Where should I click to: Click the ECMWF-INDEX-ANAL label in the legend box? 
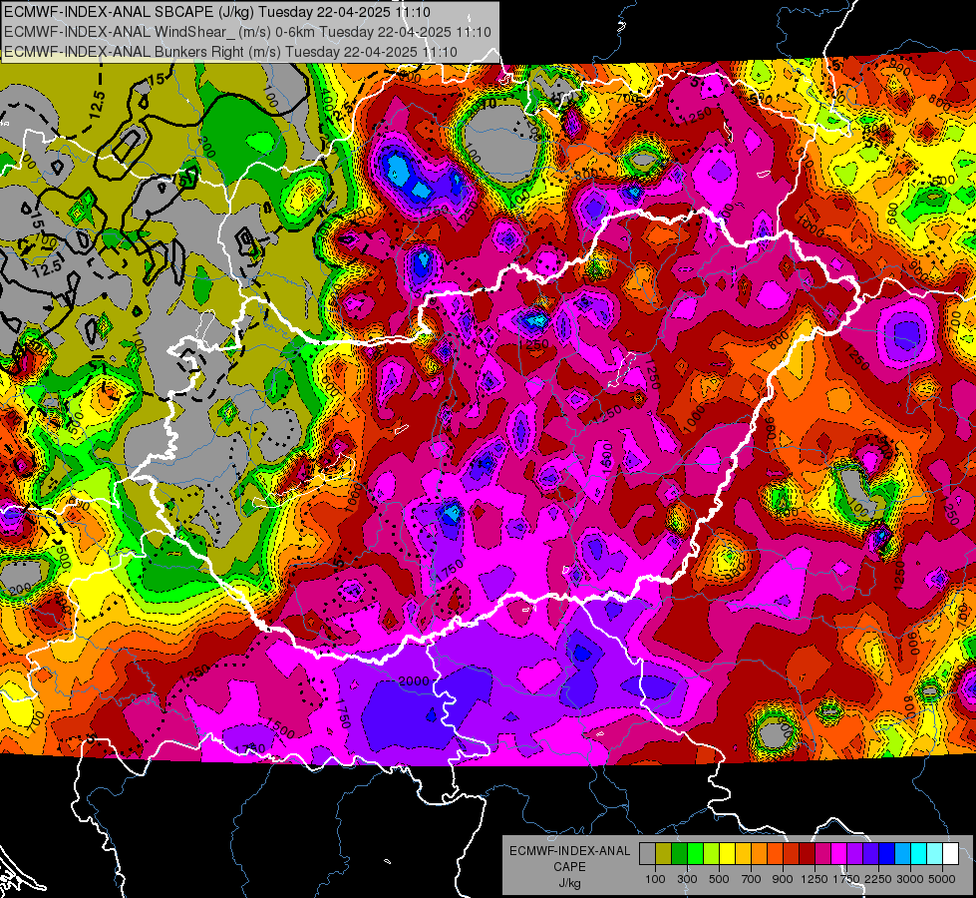coord(569,851)
